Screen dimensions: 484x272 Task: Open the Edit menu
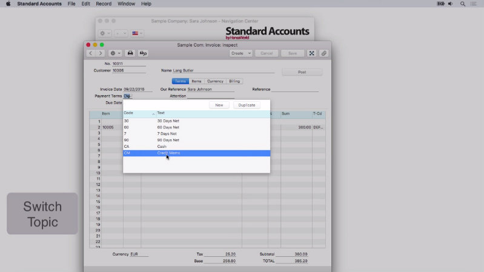tap(85, 4)
